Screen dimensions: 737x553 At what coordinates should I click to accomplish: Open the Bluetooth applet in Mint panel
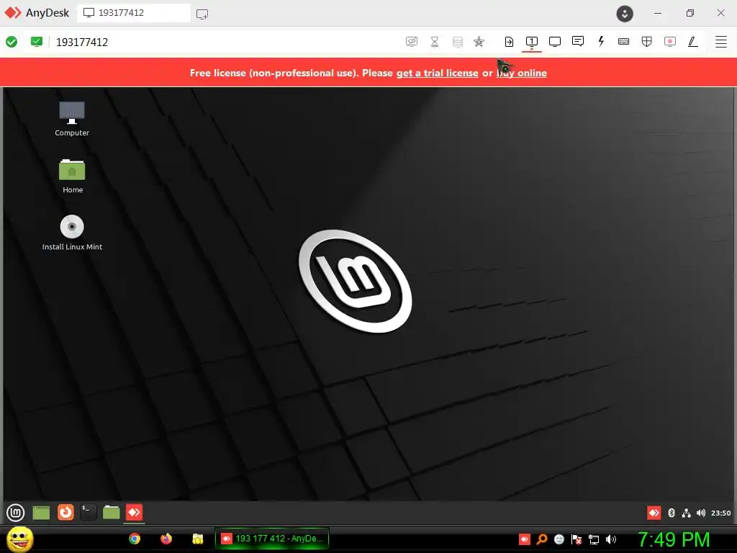coord(672,513)
